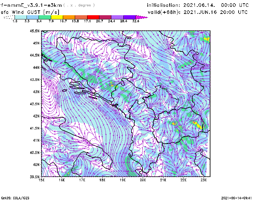
Task: Click the 16E longitude label
Action: pyautogui.click(x=62, y=180)
